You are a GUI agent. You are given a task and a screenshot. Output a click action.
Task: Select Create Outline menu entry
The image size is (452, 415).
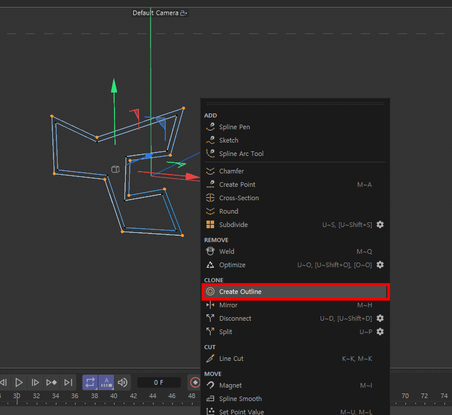pyautogui.click(x=296, y=292)
